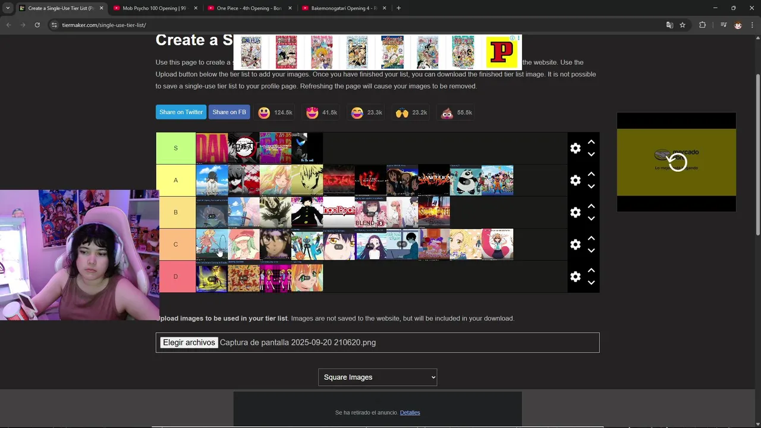Click the B tier label
This screenshot has height=428, width=761.
pyautogui.click(x=176, y=212)
